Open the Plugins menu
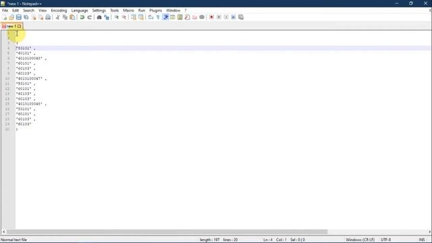The width and height of the screenshot is (432, 243). pyautogui.click(x=156, y=11)
